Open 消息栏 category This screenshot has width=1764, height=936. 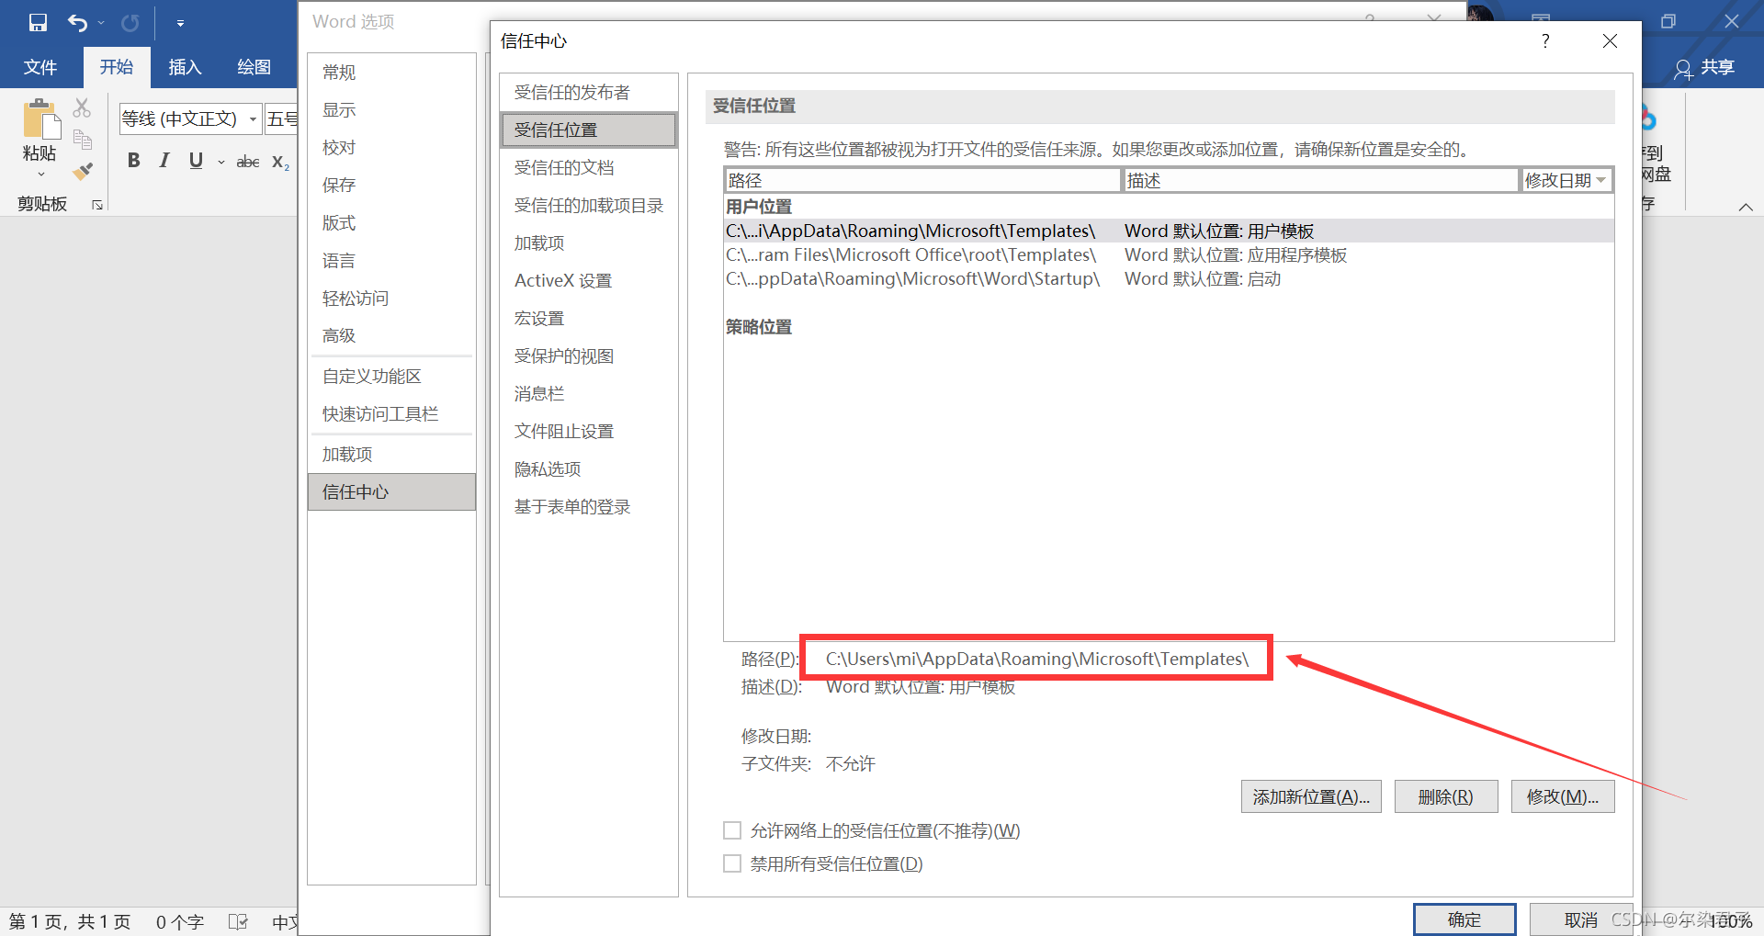pyautogui.click(x=588, y=394)
